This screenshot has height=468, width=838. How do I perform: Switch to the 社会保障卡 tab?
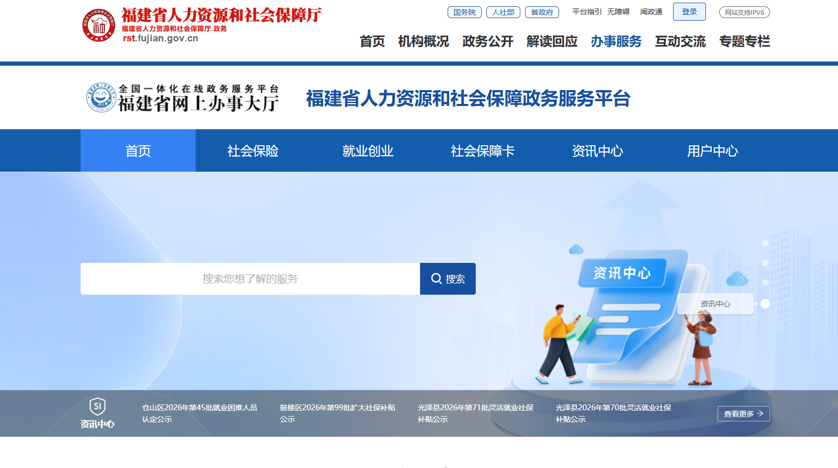(x=483, y=151)
